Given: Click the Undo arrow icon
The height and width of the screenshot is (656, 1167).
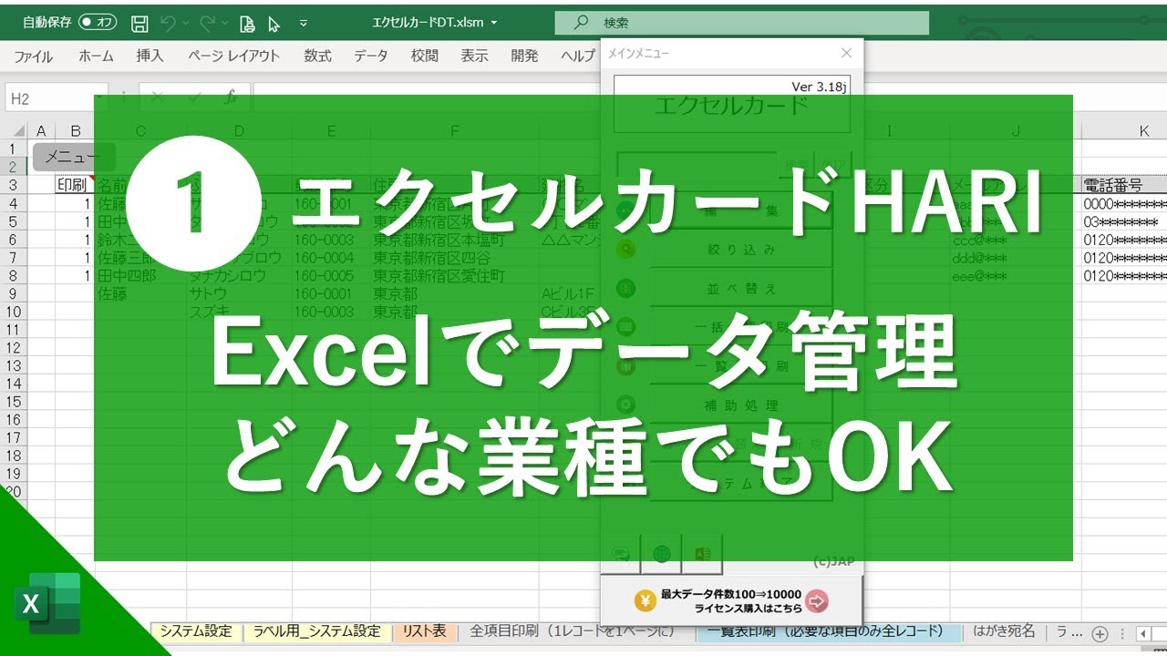Looking at the screenshot, I should pos(167,24).
